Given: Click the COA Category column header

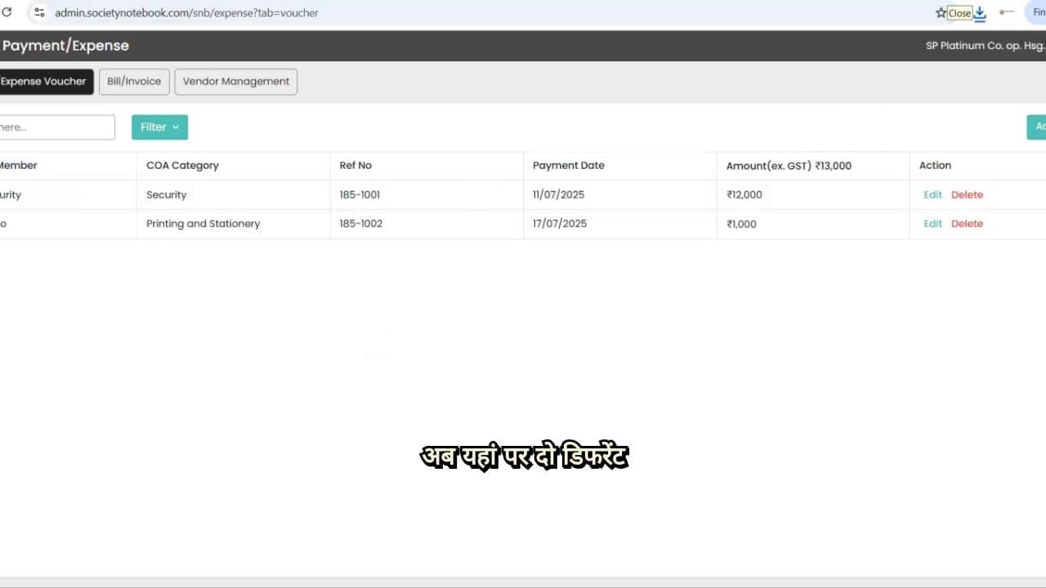Looking at the screenshot, I should (x=182, y=165).
